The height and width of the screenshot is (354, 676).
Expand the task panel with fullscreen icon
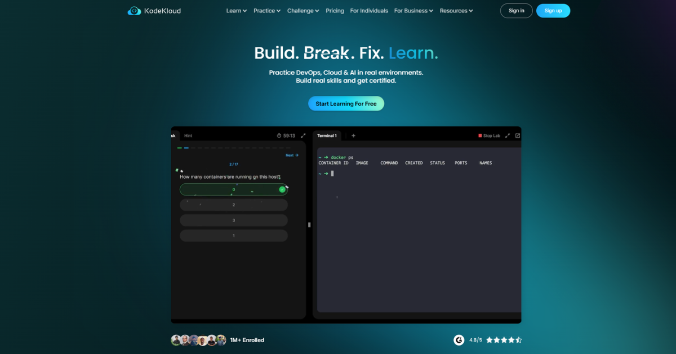(303, 136)
